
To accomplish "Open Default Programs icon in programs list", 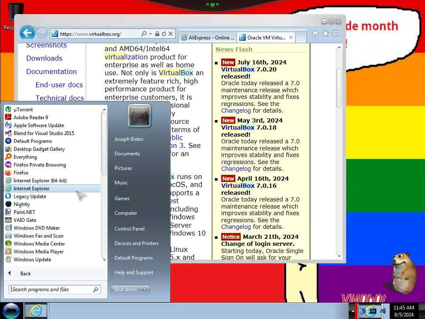I will (8, 141).
